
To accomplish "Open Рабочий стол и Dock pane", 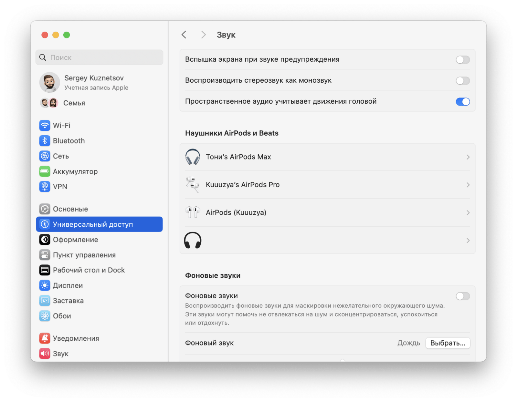I will (x=99, y=270).
